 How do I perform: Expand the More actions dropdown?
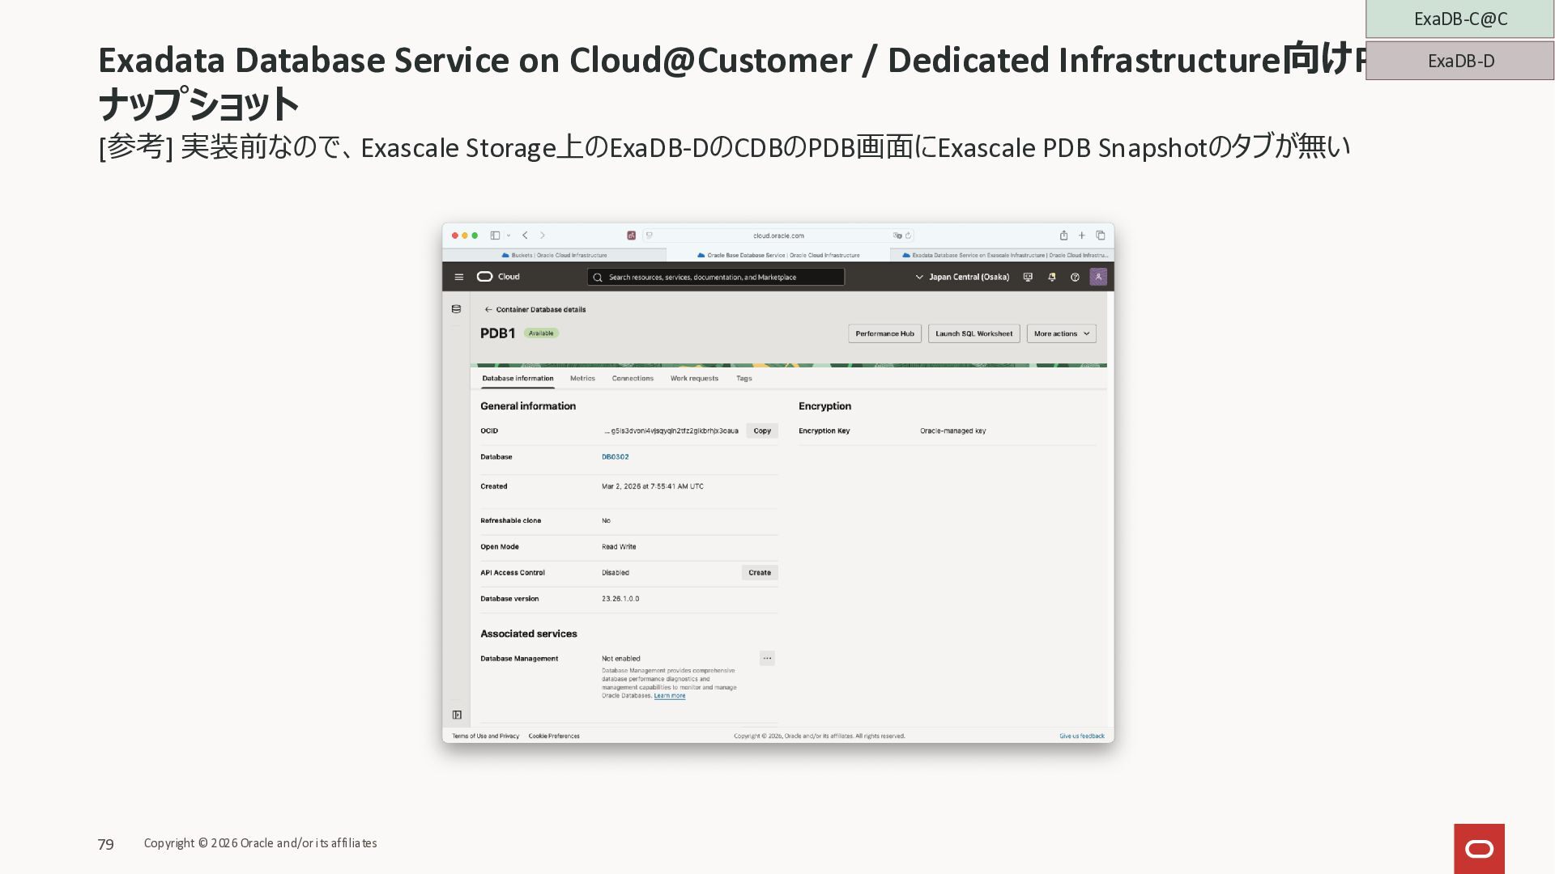[x=1061, y=333]
